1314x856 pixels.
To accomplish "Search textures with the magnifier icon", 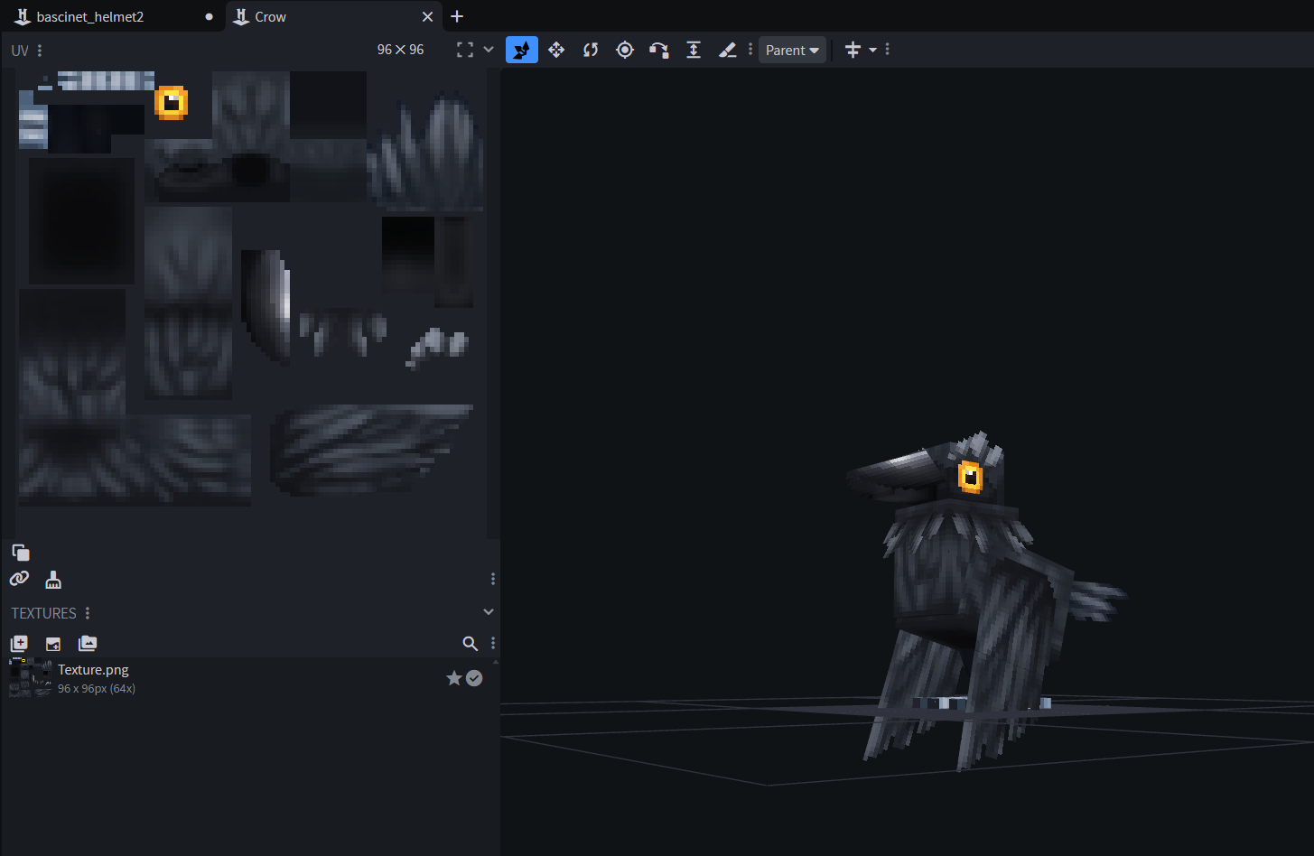I will click(470, 644).
